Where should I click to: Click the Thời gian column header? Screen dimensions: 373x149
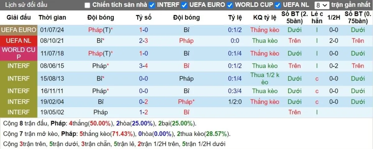pos(52,17)
